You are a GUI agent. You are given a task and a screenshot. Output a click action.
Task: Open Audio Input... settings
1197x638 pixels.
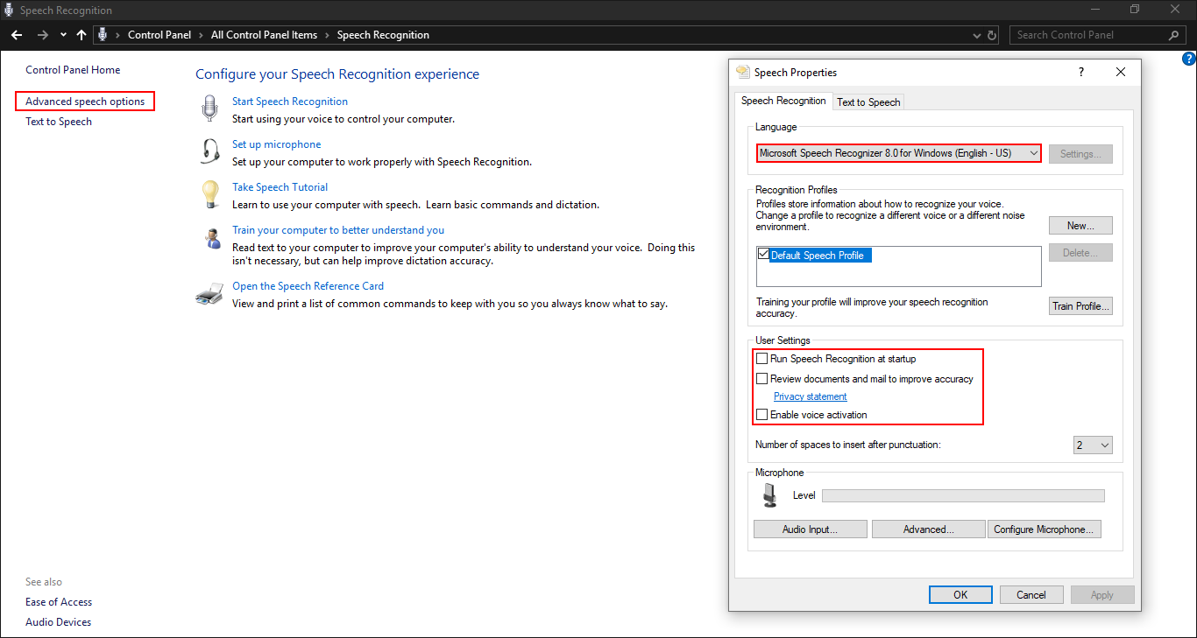(x=810, y=529)
